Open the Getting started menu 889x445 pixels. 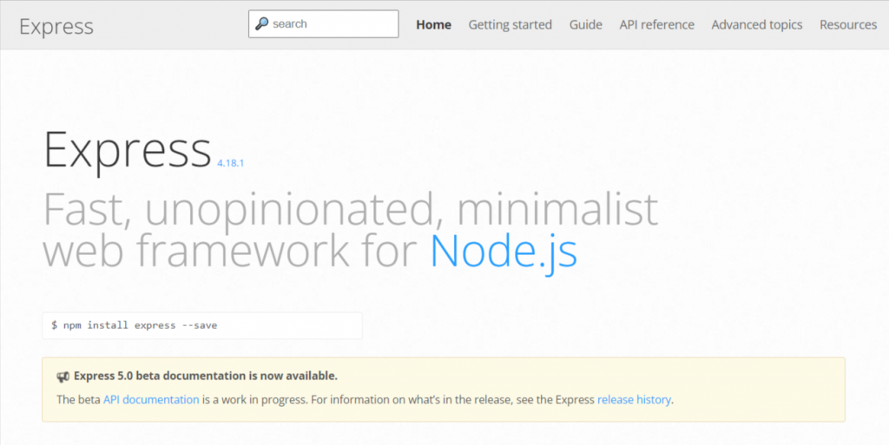tap(510, 25)
